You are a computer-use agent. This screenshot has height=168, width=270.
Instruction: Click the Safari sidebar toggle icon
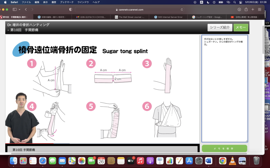click(x=15, y=9)
